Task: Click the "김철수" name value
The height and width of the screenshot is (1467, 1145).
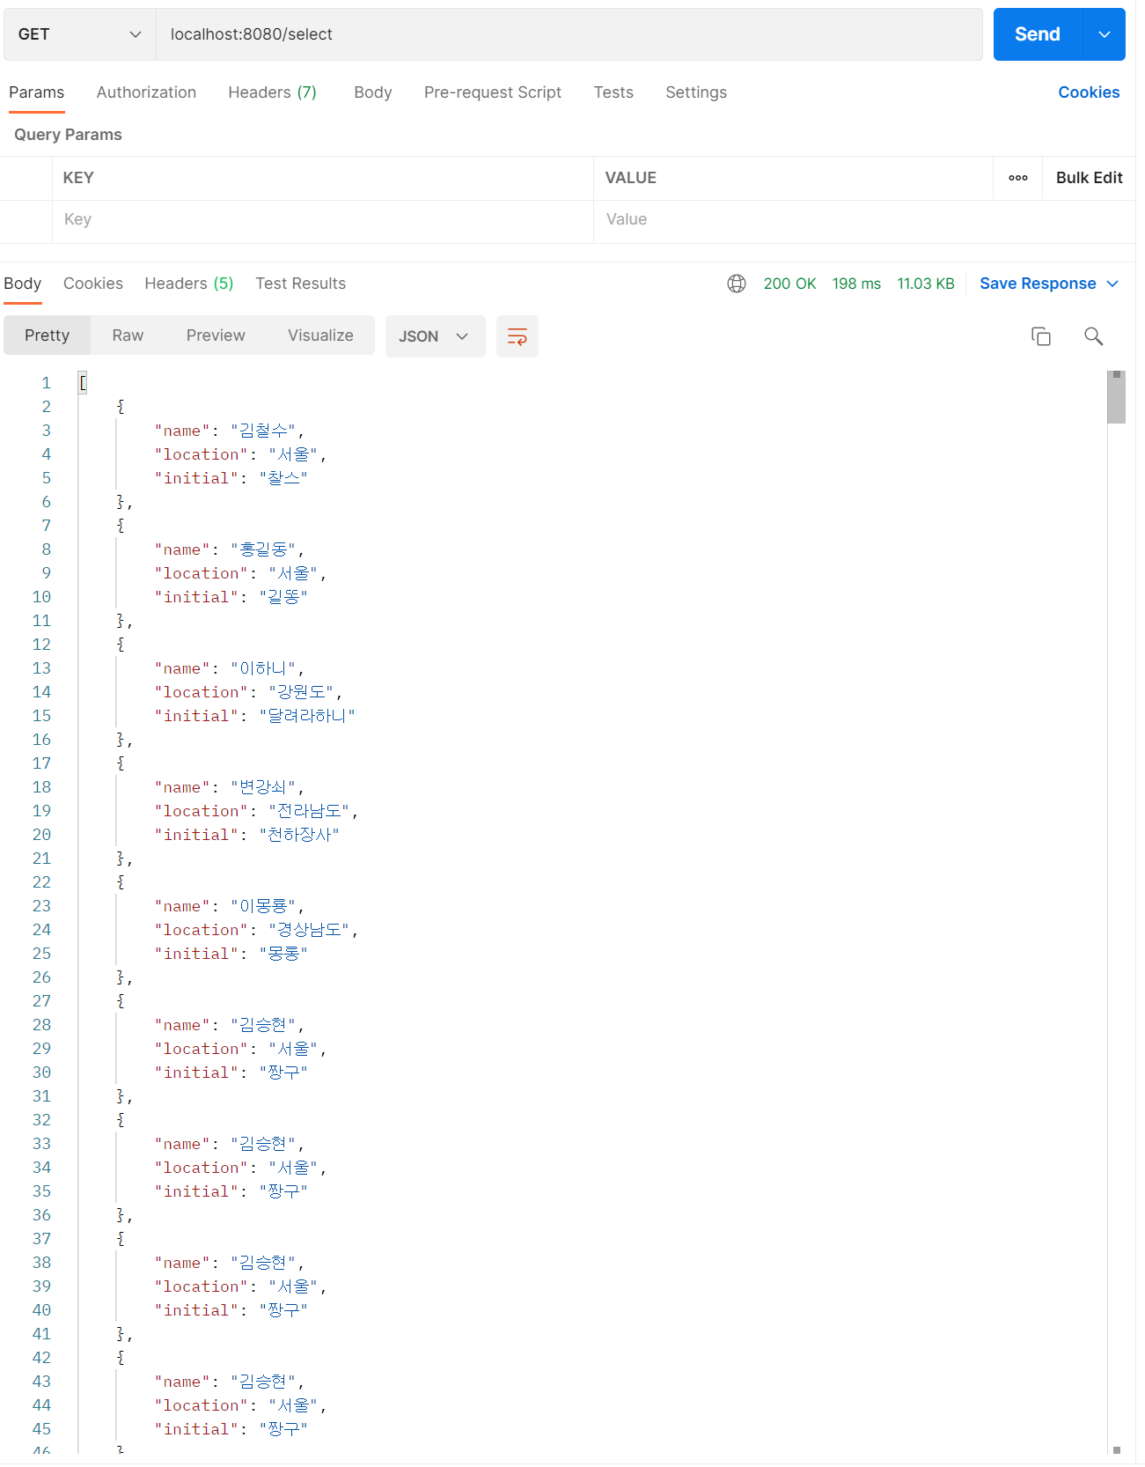Action: point(263,431)
